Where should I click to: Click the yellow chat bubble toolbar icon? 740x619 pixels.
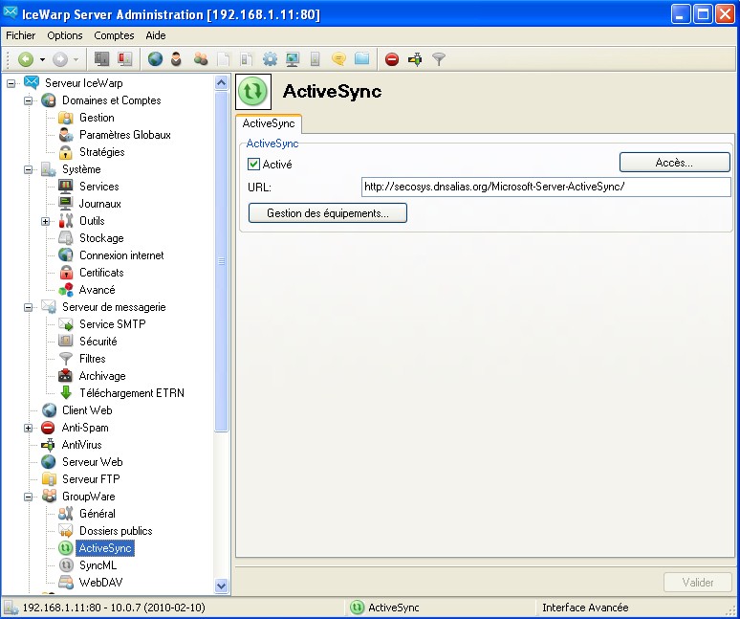pyautogui.click(x=338, y=59)
